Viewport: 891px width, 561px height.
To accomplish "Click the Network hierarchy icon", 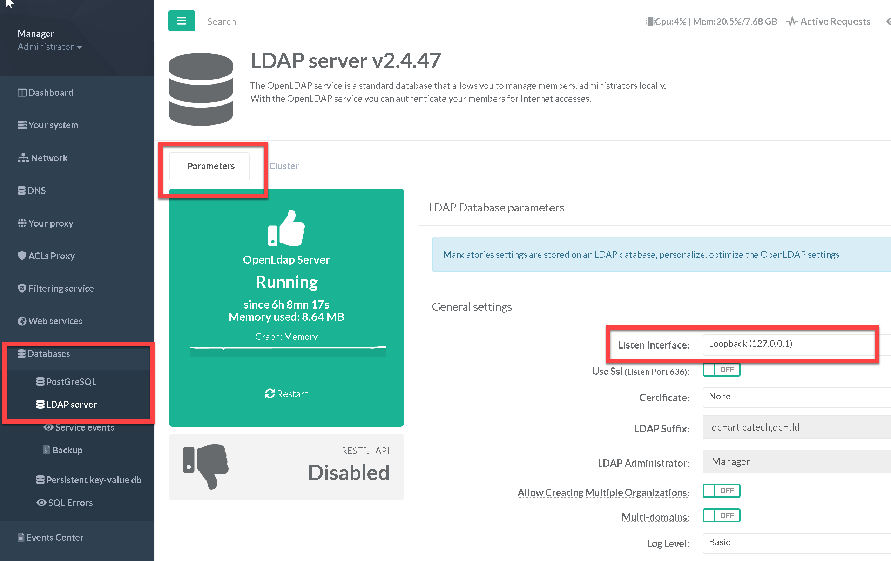I will coord(22,158).
